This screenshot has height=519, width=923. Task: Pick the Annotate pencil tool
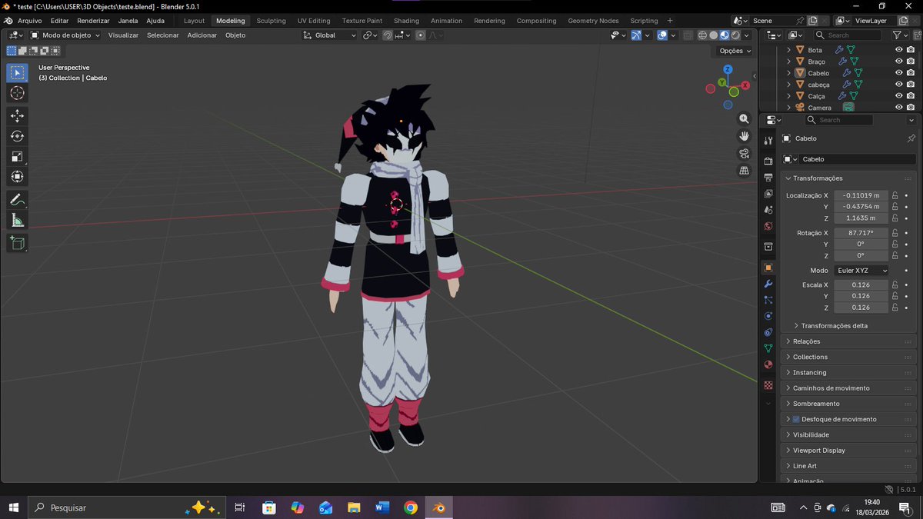click(17, 200)
